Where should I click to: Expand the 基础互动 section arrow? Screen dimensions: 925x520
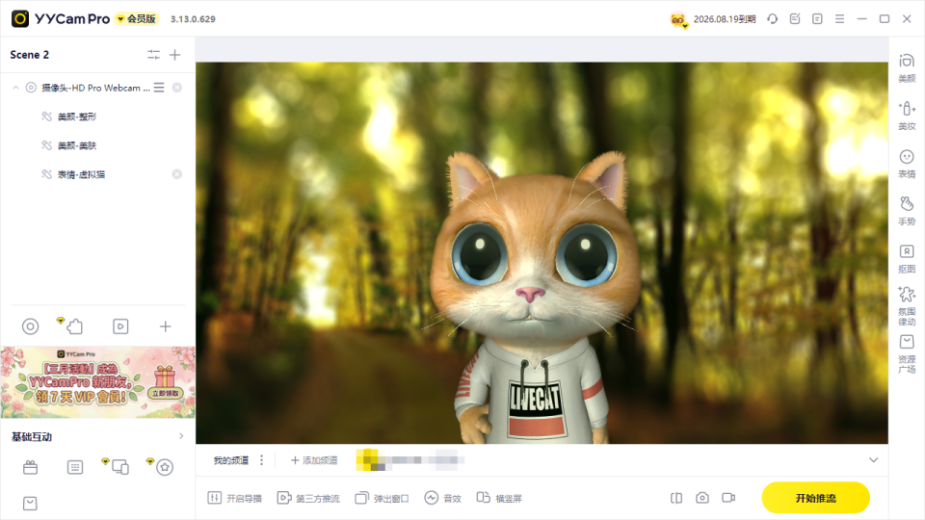[x=181, y=436]
